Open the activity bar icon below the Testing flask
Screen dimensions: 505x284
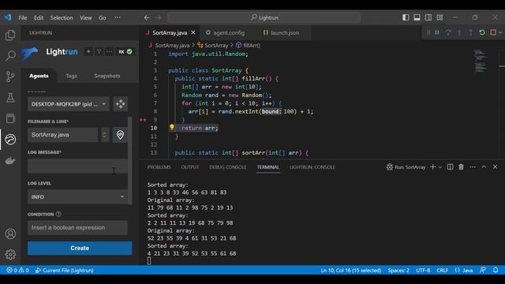tap(10, 118)
